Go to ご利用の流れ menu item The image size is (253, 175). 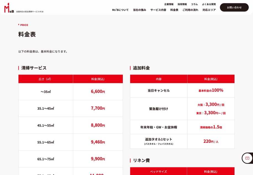[191, 10]
